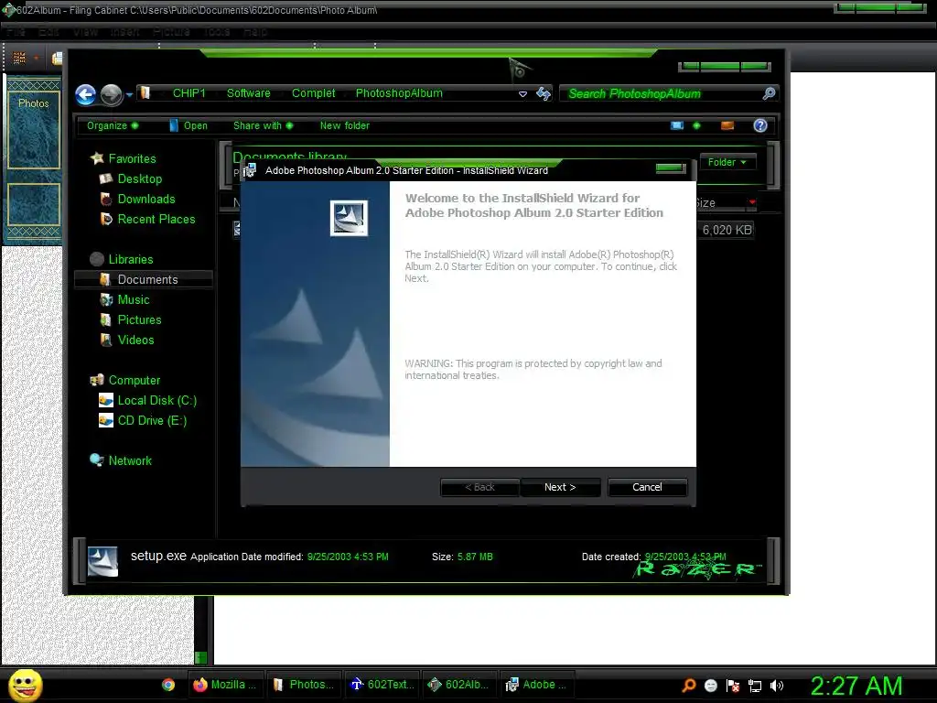Open the recent locations dropdown beside forward arrow

(129, 94)
